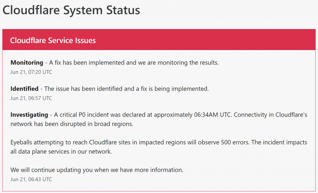
Task: Select the Jun 21, 07:20 UTC timestamp
Action: (x=31, y=72)
